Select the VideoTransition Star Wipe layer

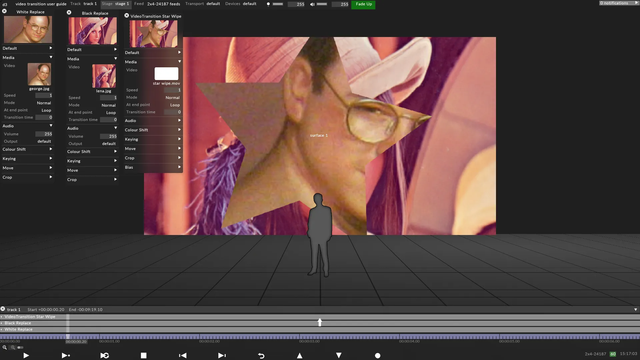pos(30,316)
